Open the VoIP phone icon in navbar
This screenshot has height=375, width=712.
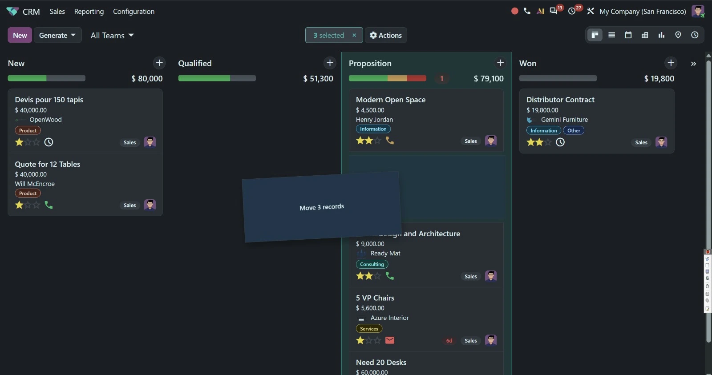point(527,11)
